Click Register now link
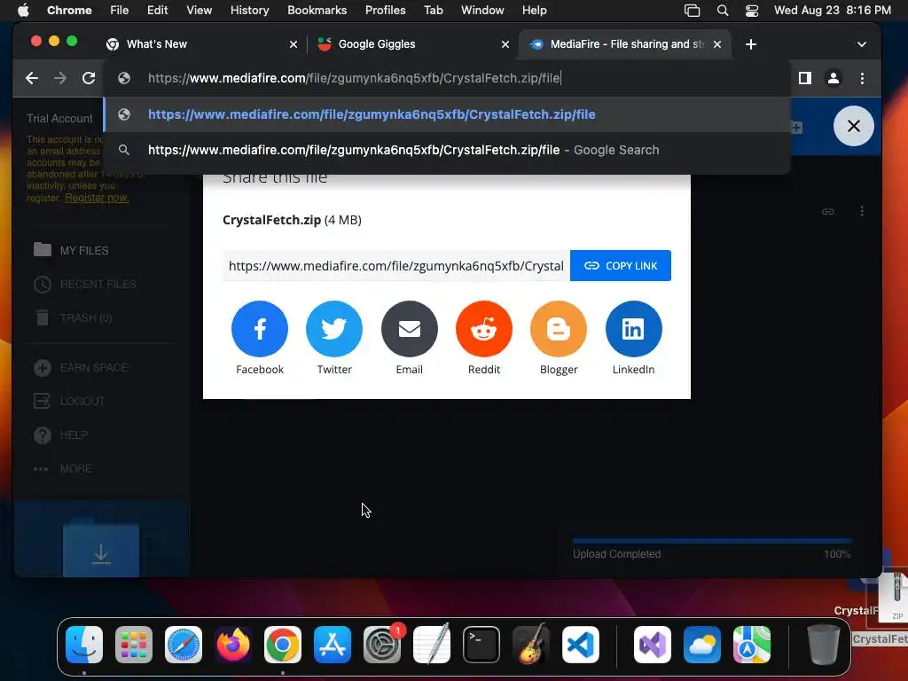Image resolution: width=908 pixels, height=681 pixels. pyautogui.click(x=97, y=198)
